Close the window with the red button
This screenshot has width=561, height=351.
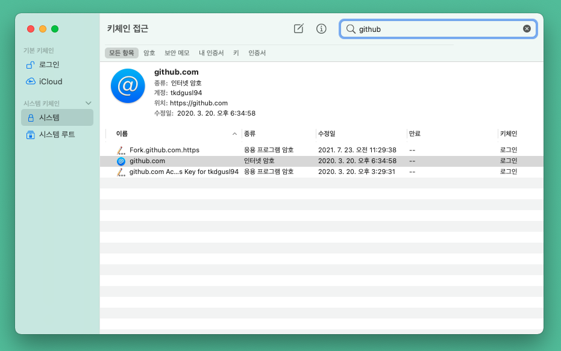coord(31,29)
